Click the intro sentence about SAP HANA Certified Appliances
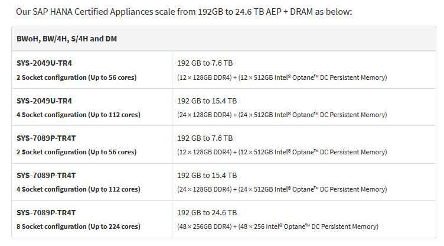Image resolution: width=444 pixels, height=246 pixels. point(184,12)
